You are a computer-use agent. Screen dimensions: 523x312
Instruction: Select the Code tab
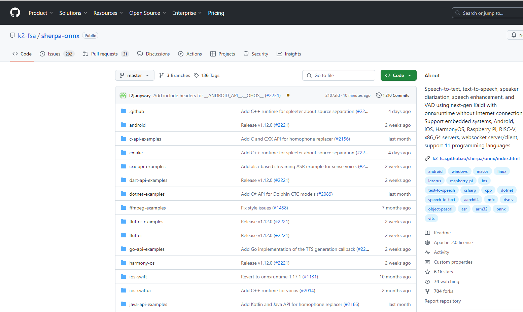pyautogui.click(x=22, y=54)
